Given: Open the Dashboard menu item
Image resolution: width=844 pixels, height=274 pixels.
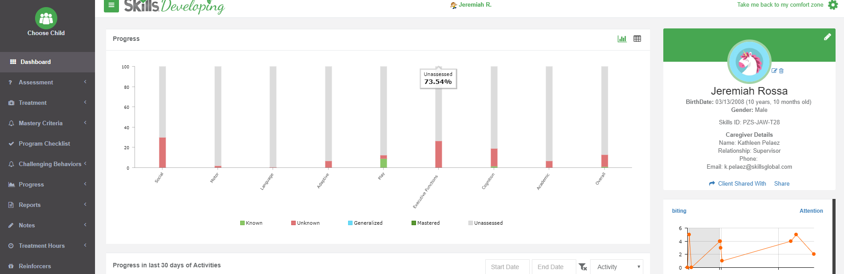Looking at the screenshot, I should point(48,62).
